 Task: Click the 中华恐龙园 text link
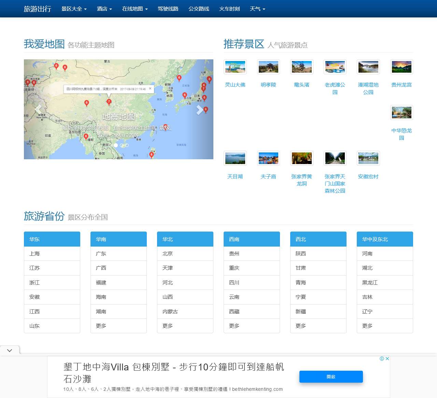click(401, 134)
